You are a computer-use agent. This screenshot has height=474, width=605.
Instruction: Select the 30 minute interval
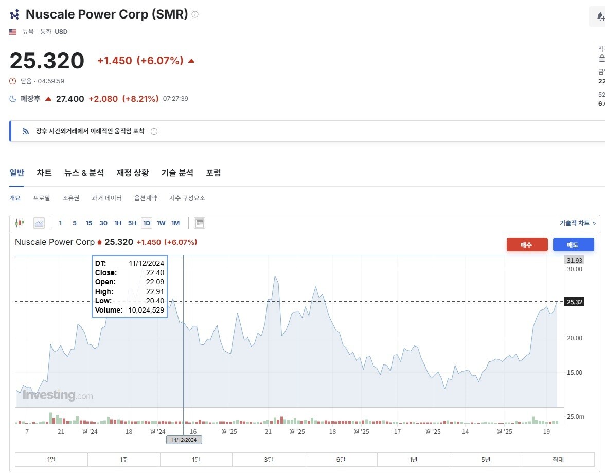tap(103, 223)
